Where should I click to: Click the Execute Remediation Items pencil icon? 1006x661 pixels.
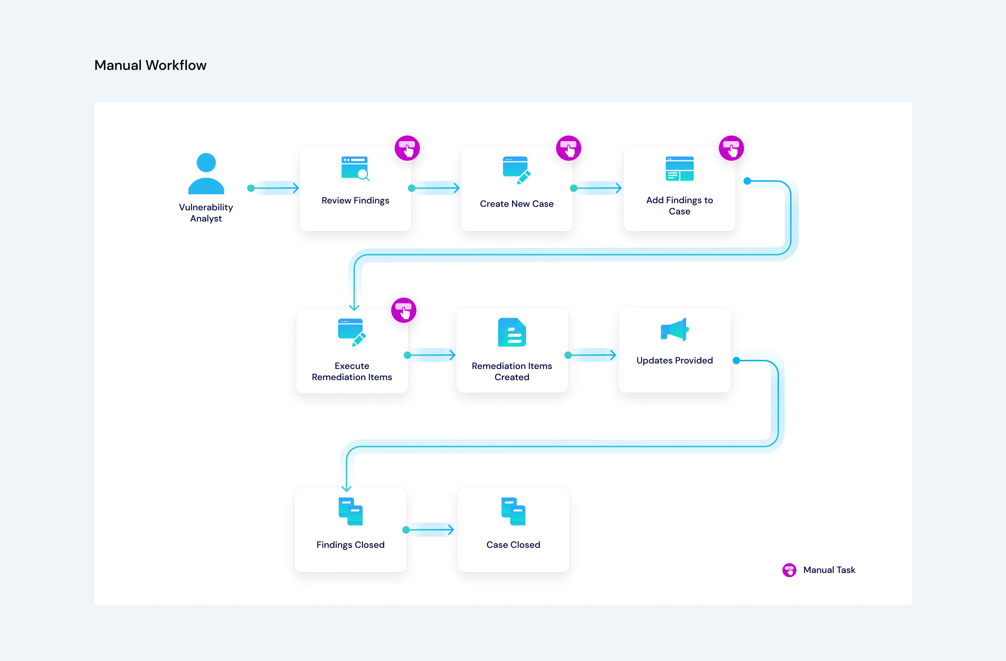click(x=352, y=333)
